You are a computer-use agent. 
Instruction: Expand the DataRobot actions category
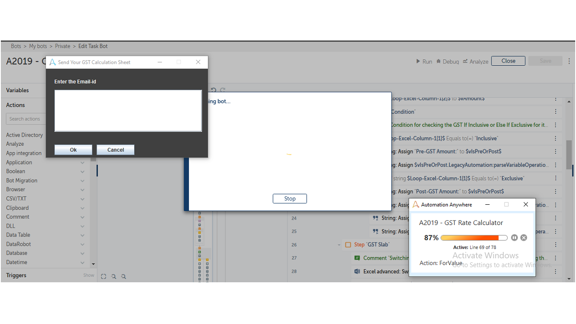tap(82, 244)
